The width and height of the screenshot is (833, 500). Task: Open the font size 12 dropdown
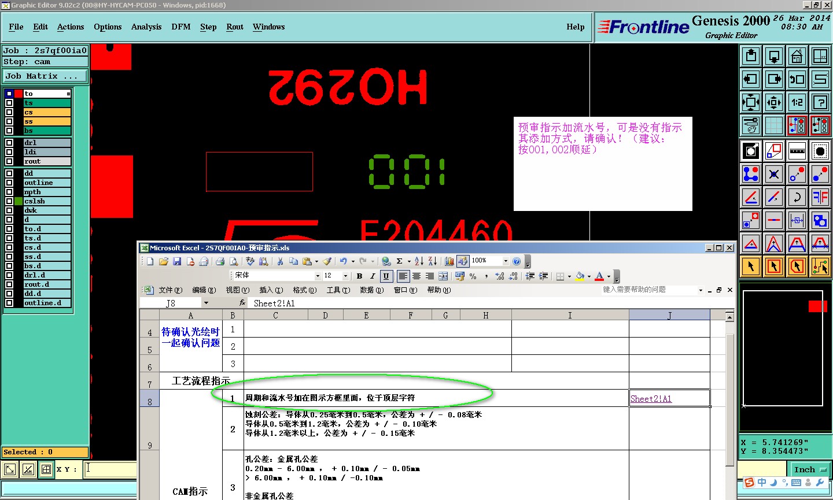pos(345,276)
